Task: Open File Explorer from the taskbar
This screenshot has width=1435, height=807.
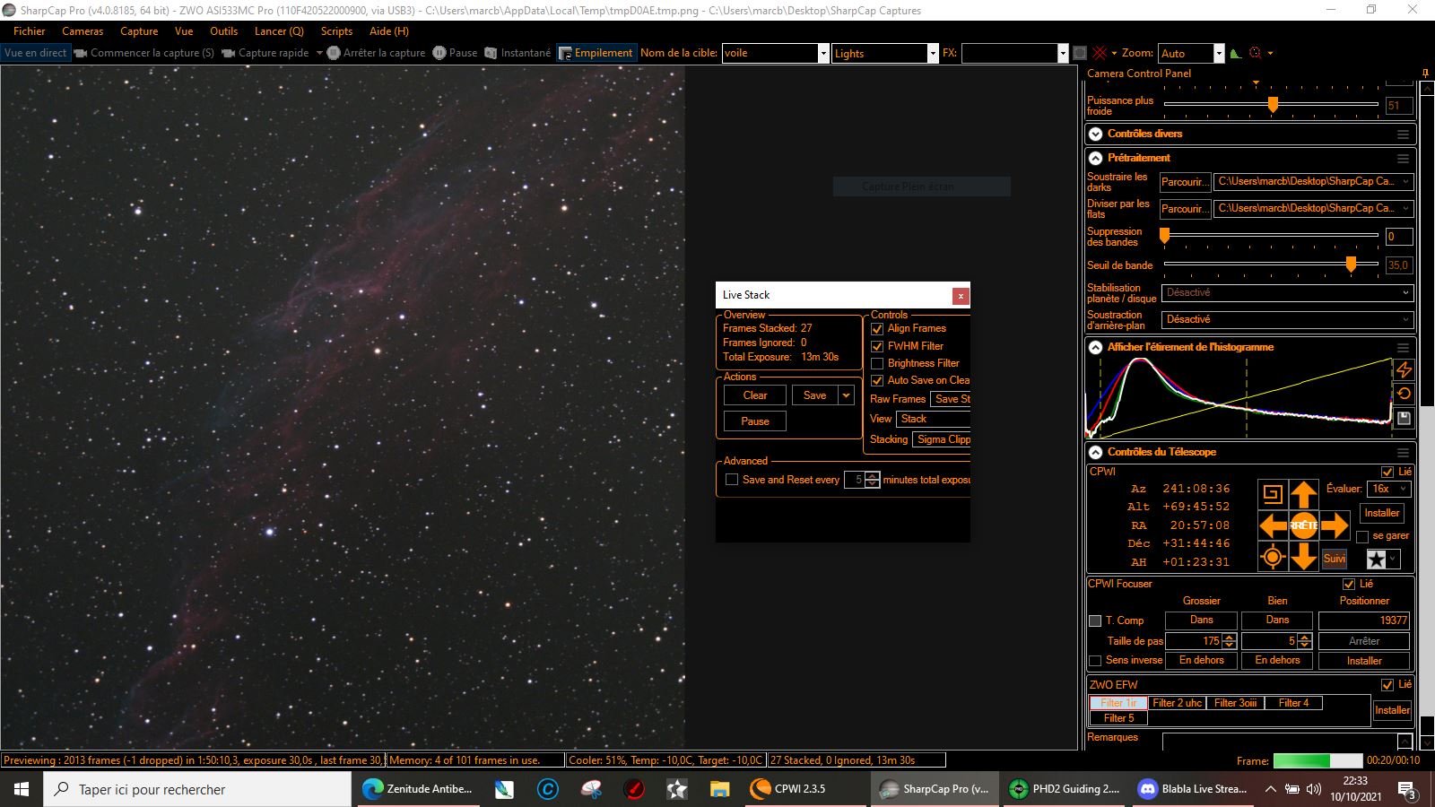Action: pos(719,789)
